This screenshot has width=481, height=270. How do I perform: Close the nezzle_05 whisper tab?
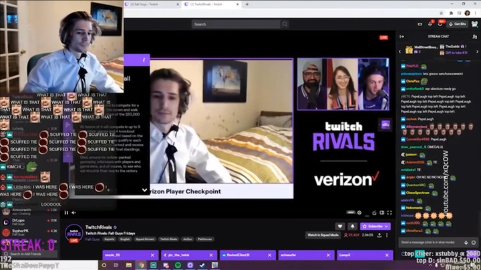coord(152,255)
